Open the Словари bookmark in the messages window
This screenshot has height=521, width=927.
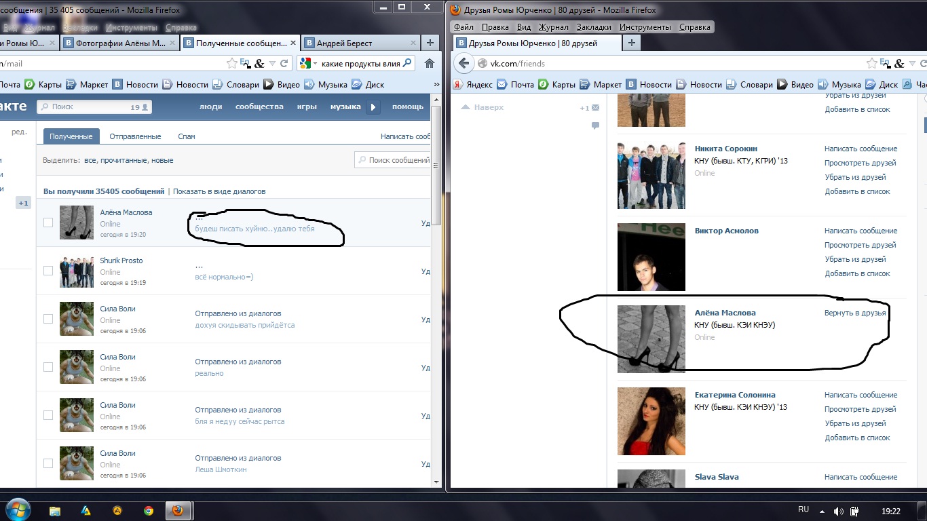[235, 85]
